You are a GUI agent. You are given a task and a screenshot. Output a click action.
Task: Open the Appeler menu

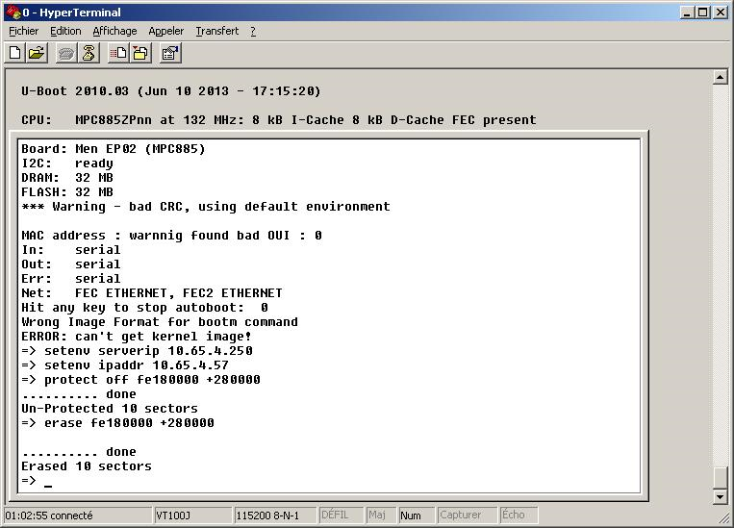(x=166, y=31)
